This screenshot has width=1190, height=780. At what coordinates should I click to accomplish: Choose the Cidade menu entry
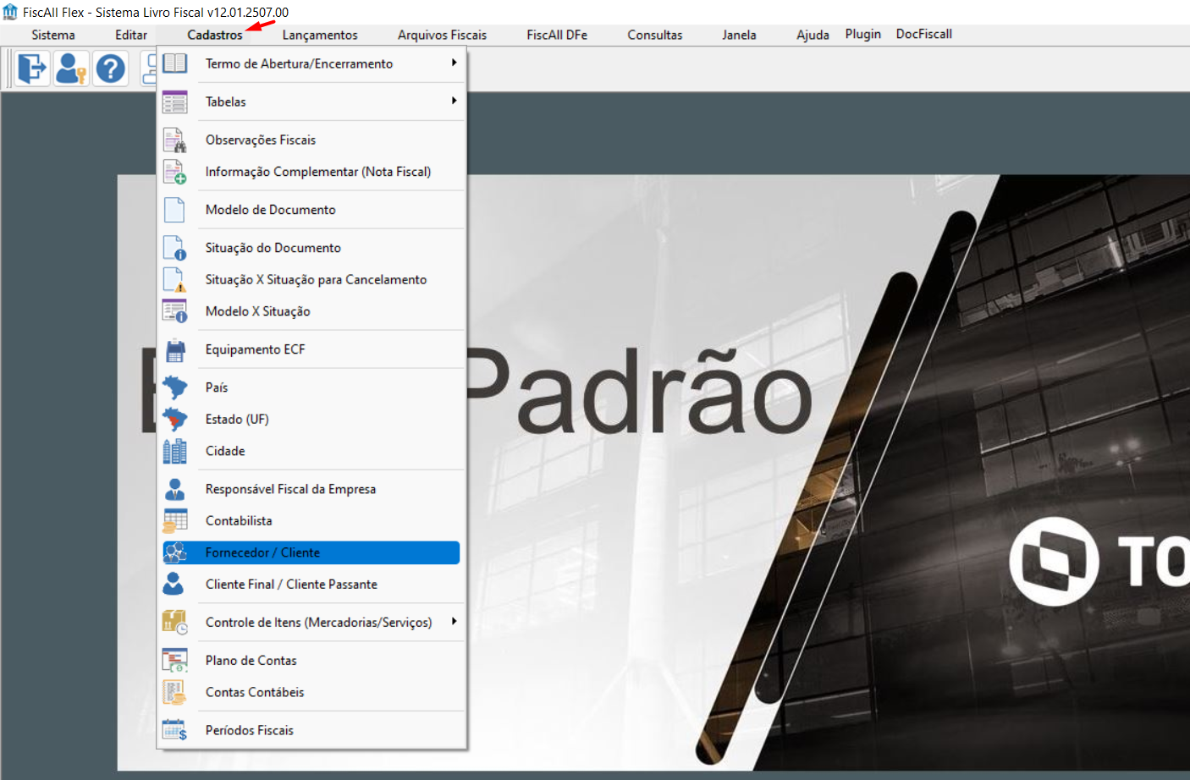[311, 451]
